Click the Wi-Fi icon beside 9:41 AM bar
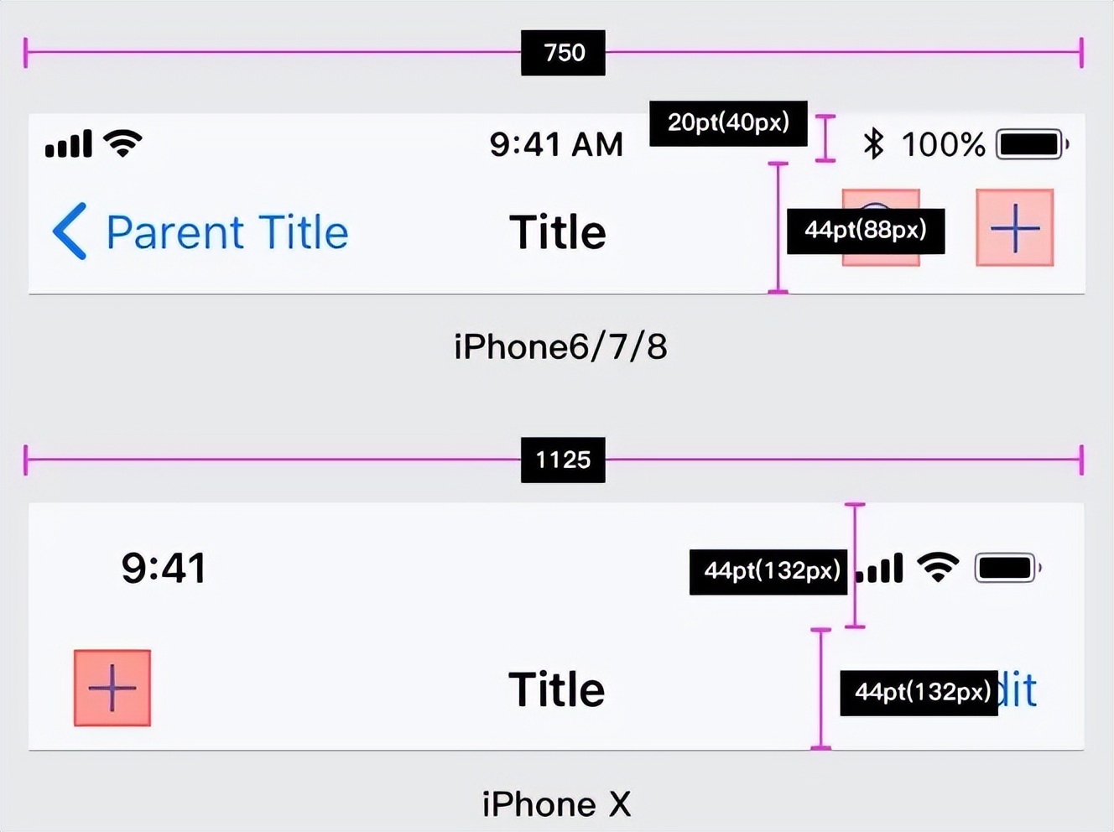1114x832 pixels. coord(122,143)
